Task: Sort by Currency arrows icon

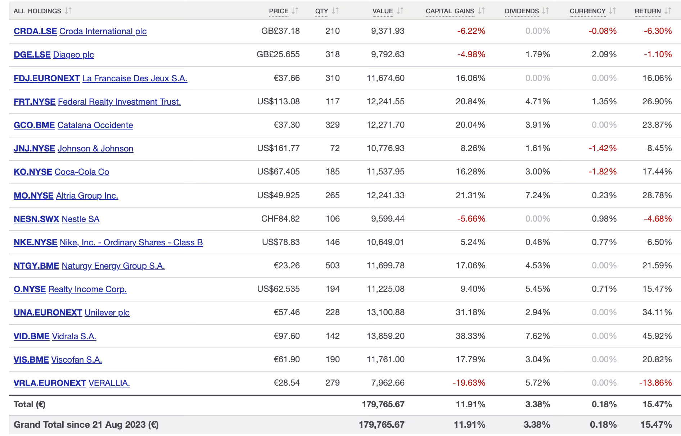Action: (x=613, y=11)
